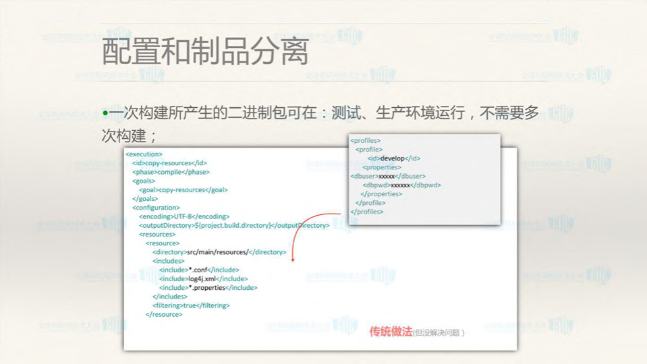Click the <properties> opening tag in profile box
Viewport: 647px width, 364px height.
[382, 167]
